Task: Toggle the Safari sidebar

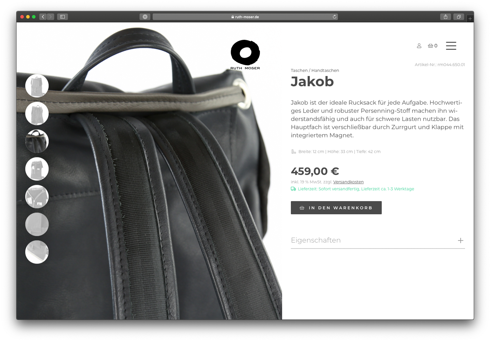Action: [x=62, y=17]
